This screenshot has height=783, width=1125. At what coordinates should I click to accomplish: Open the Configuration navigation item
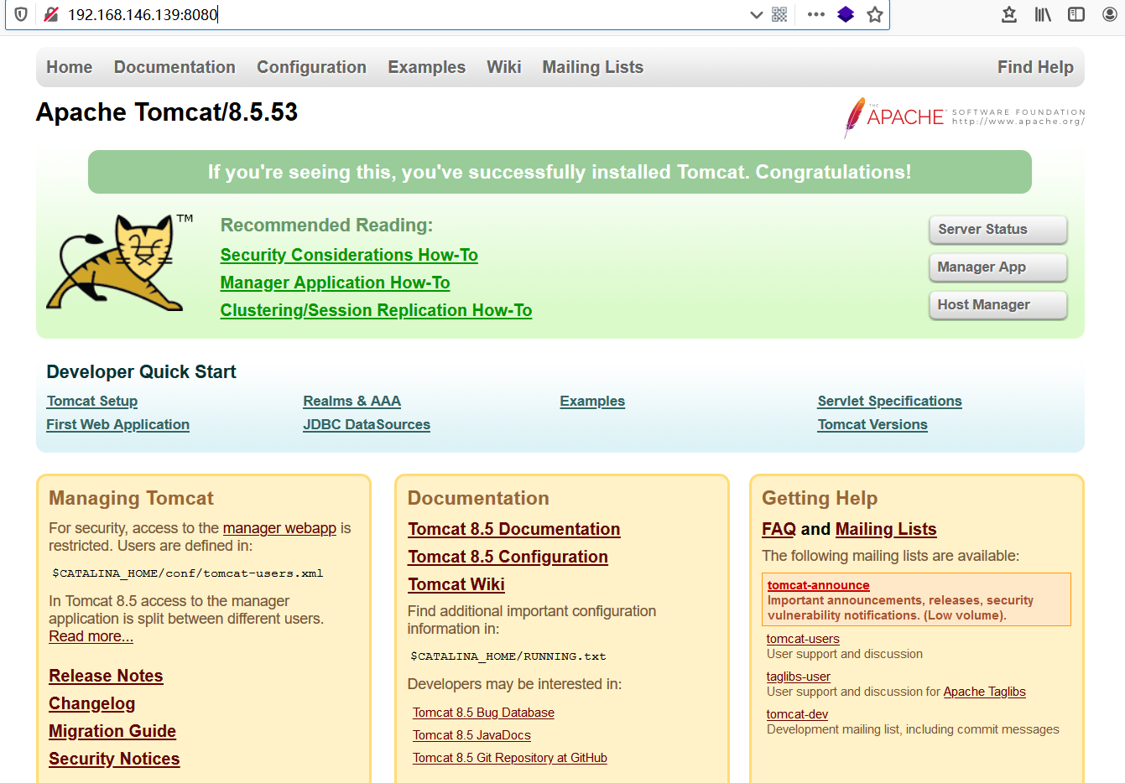pos(311,67)
